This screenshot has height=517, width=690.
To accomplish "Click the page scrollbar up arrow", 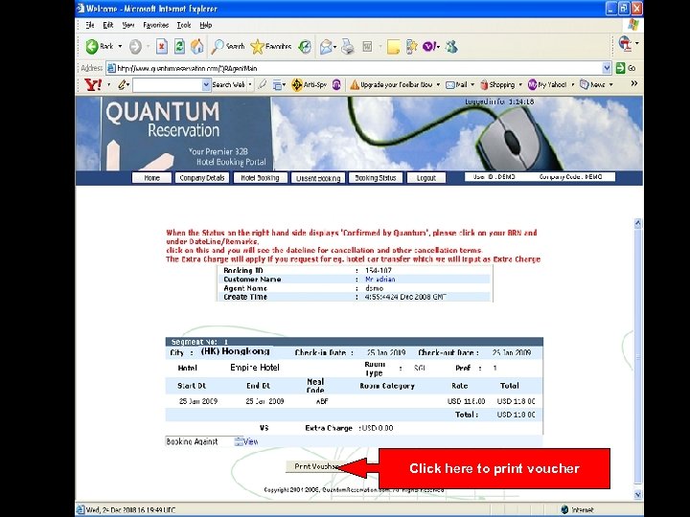I will click(x=637, y=223).
